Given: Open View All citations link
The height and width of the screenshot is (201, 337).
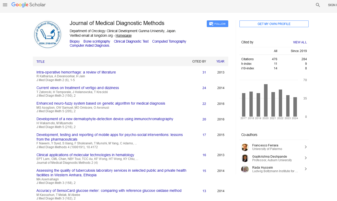Looking at the screenshot, I should tap(300, 42).
